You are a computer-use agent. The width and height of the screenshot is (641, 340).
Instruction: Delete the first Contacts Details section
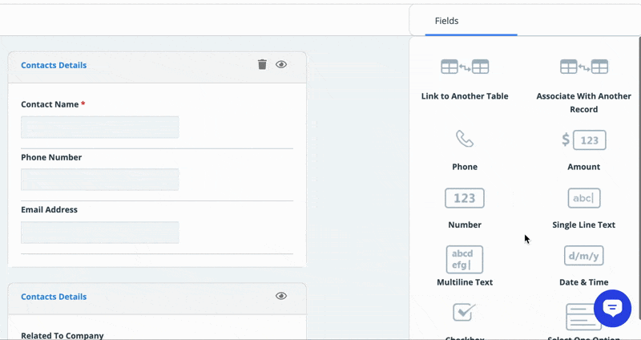point(262,64)
